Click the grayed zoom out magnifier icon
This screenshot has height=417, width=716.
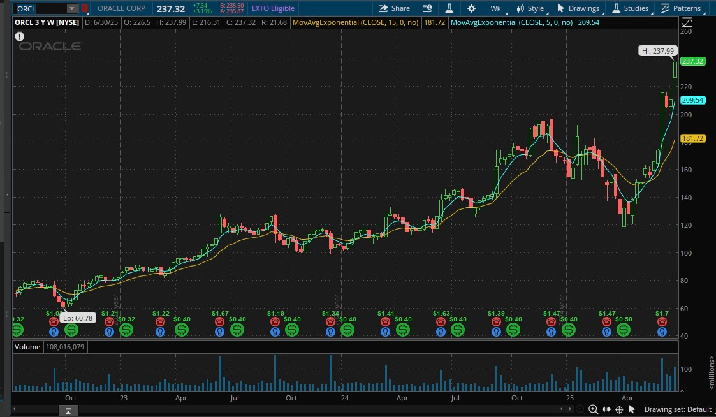point(580,409)
